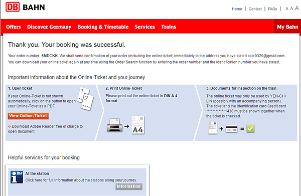301x196 pixels.
Task: Open the Trains menu
Action: point(169,27)
